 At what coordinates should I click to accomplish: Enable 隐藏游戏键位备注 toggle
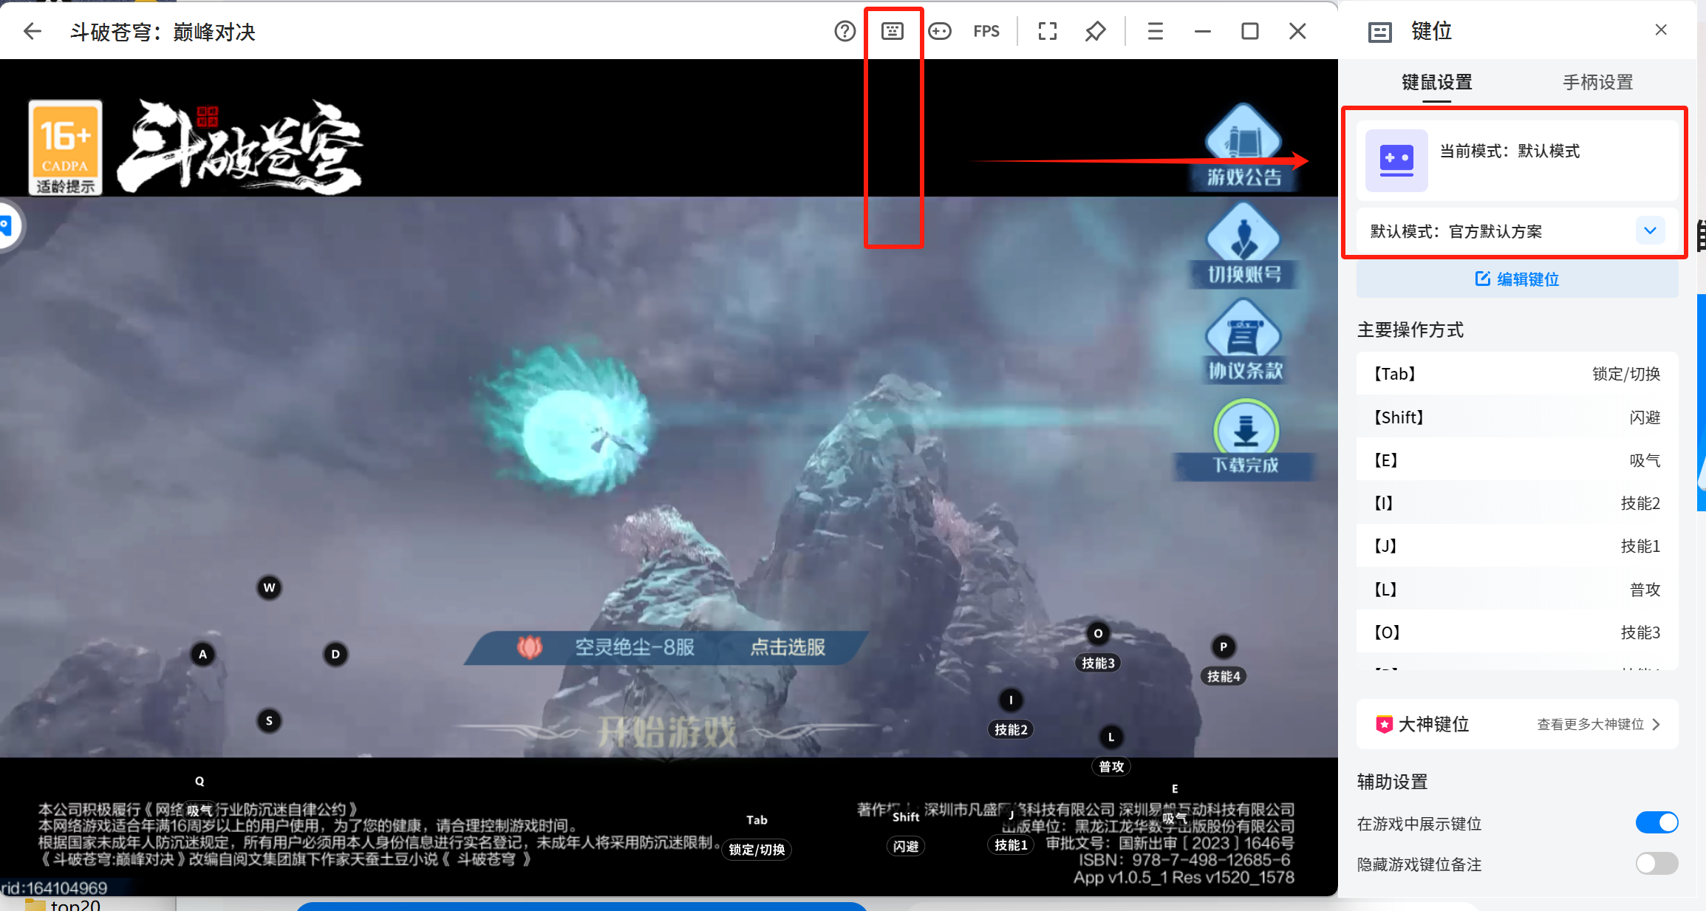click(x=1657, y=863)
